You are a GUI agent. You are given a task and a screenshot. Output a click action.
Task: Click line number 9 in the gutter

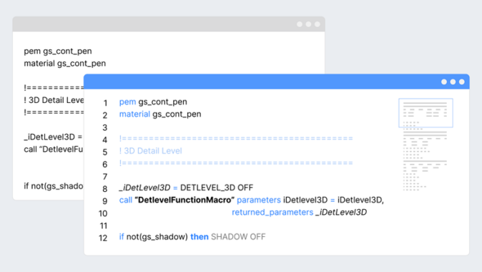pos(105,201)
